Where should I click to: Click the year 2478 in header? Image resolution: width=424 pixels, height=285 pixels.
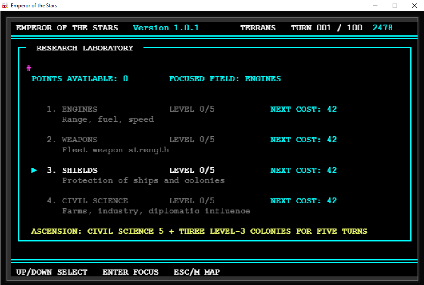coord(382,28)
